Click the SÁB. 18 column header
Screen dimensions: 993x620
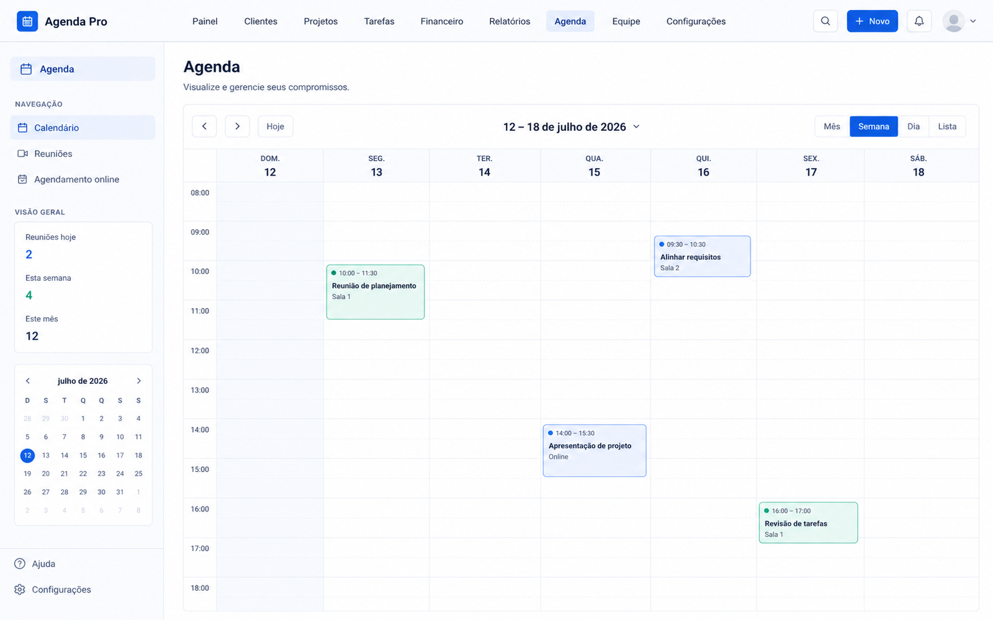click(x=919, y=166)
